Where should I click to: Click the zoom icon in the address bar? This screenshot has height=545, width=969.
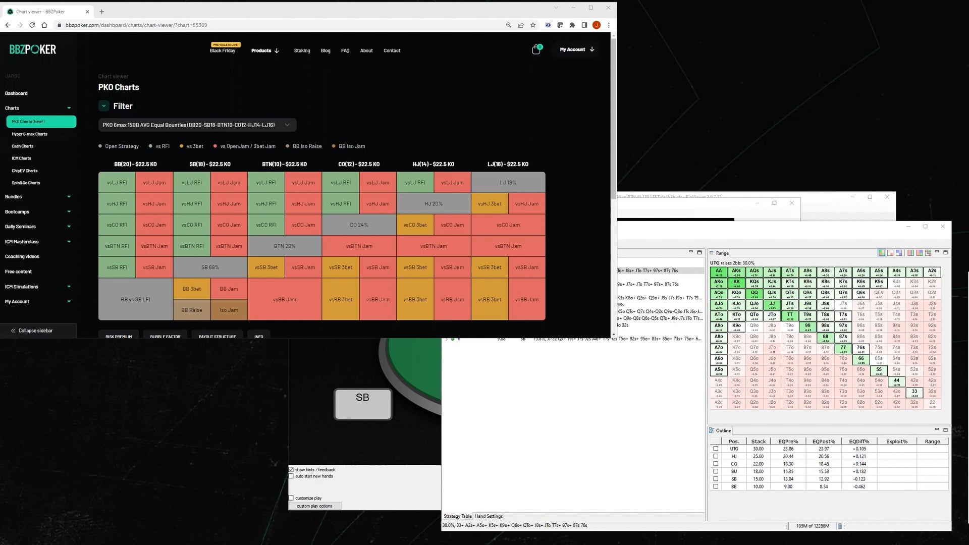pos(508,25)
